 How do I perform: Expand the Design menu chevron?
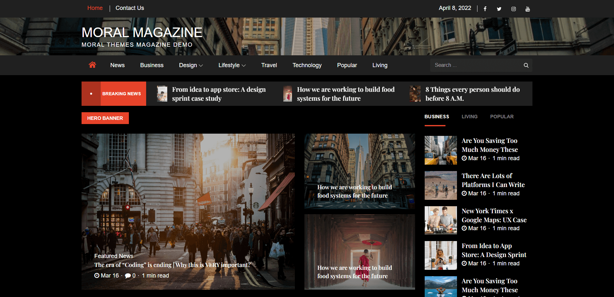201,66
